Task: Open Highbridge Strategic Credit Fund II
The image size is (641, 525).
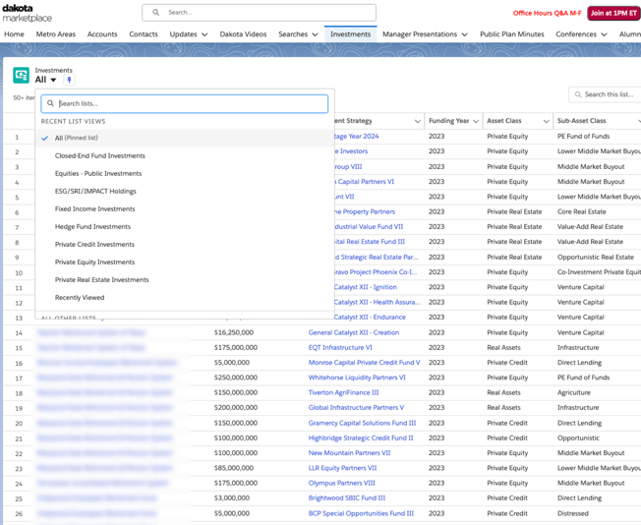Action: tap(361, 437)
